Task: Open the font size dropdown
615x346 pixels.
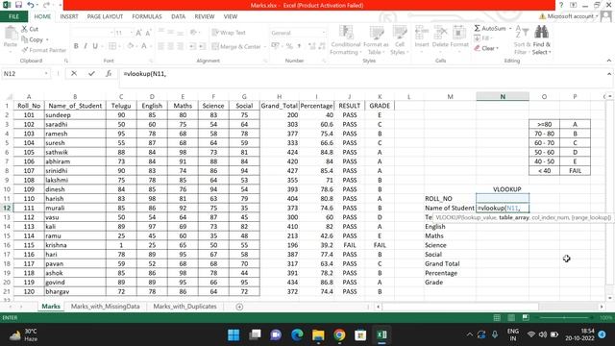Action: [x=132, y=33]
